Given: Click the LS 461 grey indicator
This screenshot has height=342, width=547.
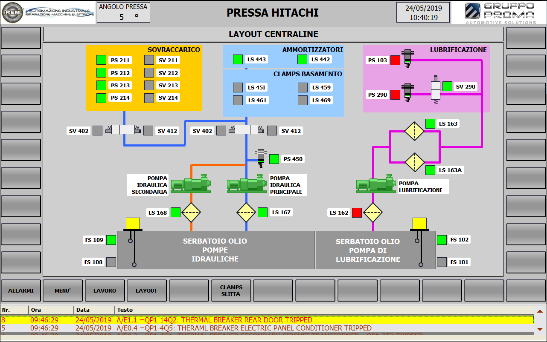Looking at the screenshot, I should tap(238, 101).
